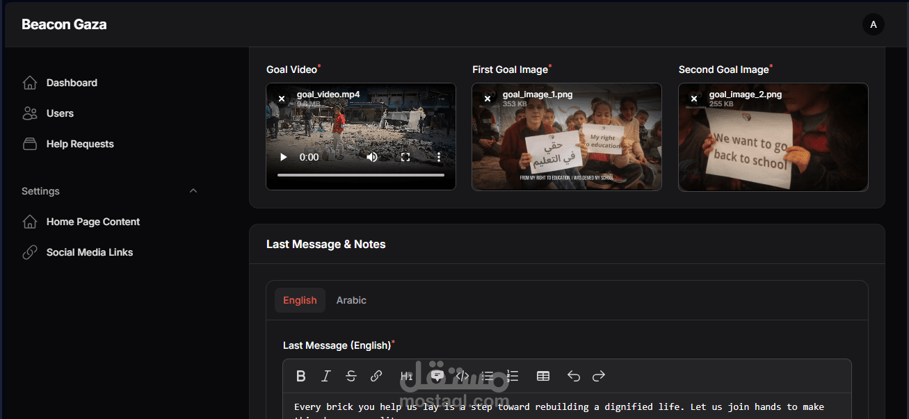Toggle bold formatting in editor toolbar
This screenshot has width=909, height=419.
301,376
